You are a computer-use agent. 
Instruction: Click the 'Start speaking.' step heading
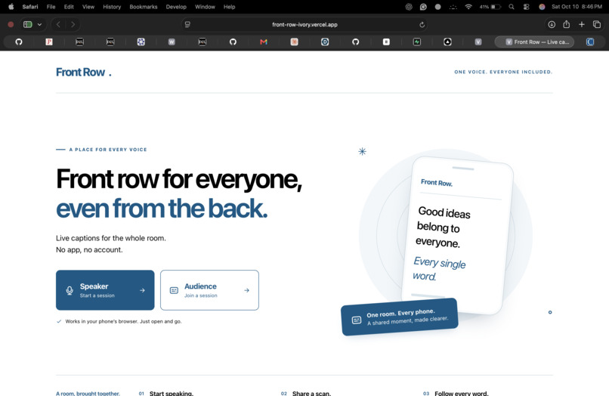click(x=172, y=393)
